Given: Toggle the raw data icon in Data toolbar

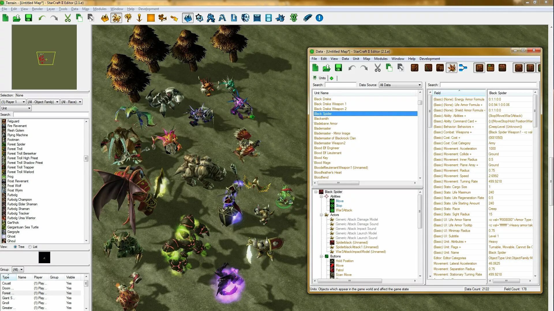Looking at the screenshot, I should click(415, 68).
